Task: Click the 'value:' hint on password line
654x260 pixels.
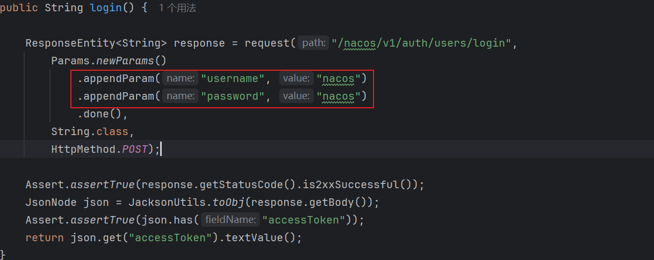Action: (x=296, y=96)
